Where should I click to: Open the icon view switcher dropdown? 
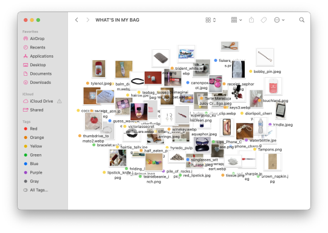point(211,20)
